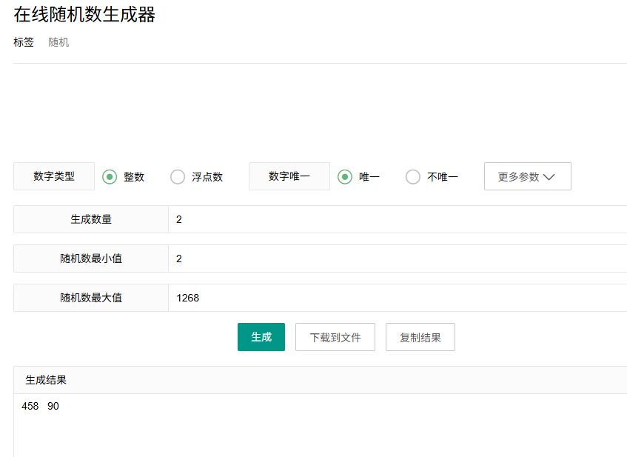Click the 随机数最大值 label
This screenshot has width=627, height=457.
(x=91, y=298)
